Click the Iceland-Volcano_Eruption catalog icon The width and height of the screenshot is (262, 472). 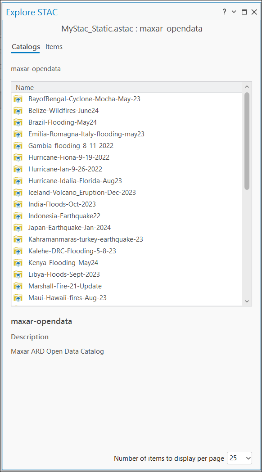18,192
